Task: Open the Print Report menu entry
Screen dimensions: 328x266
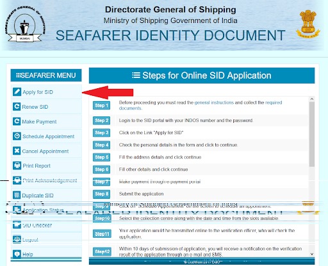Action: 46,166
